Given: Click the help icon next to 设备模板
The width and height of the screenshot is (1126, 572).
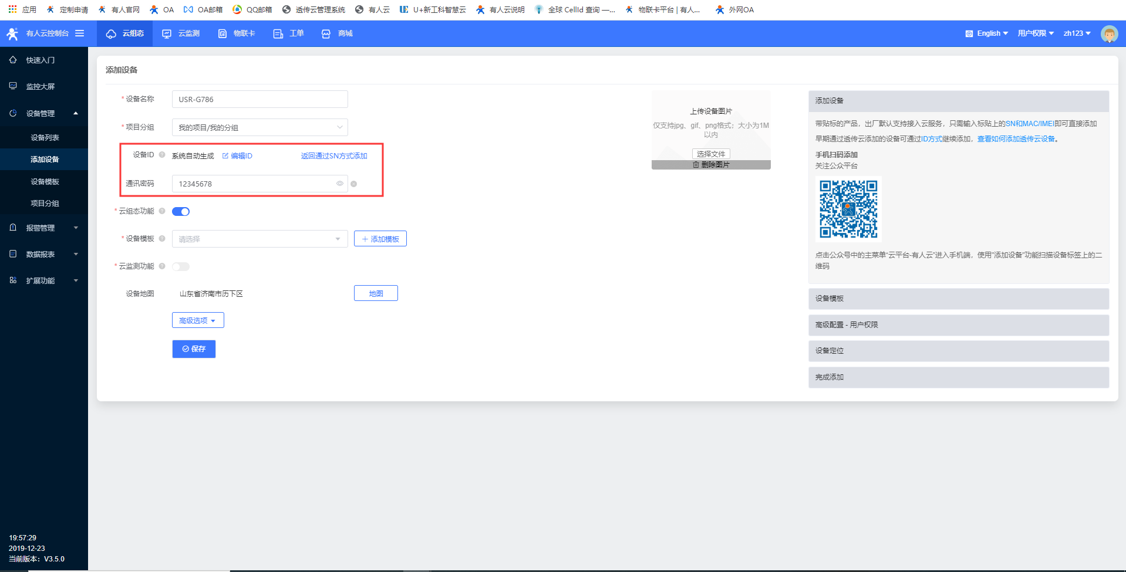Looking at the screenshot, I should [x=162, y=239].
